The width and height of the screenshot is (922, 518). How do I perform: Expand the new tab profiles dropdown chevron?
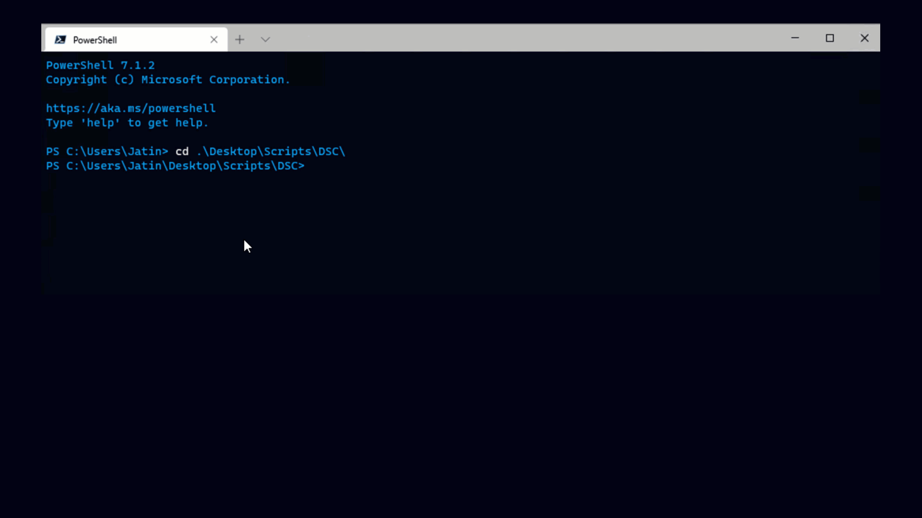pyautogui.click(x=266, y=40)
